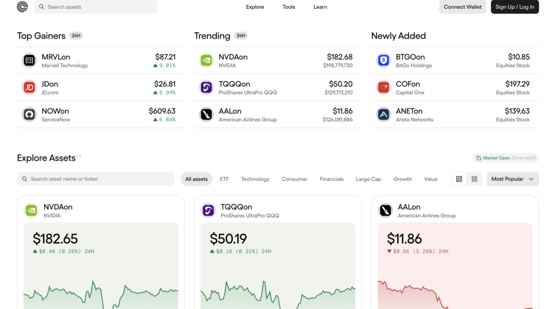Click the Connect Wallet button
The width and height of the screenshot is (556, 309).
pyautogui.click(x=463, y=7)
